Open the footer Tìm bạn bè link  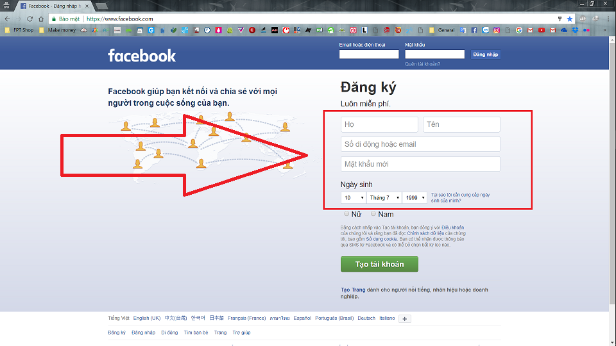coord(196,333)
